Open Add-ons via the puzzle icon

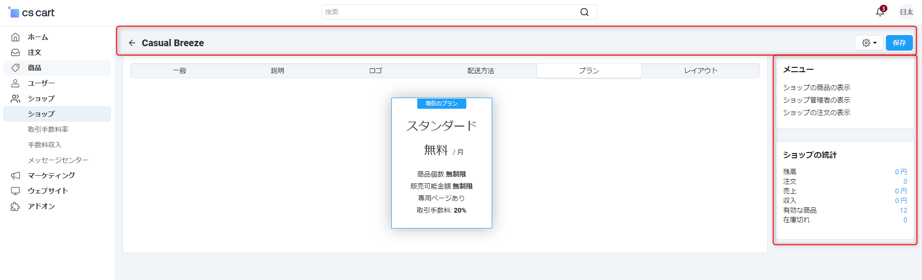pyautogui.click(x=15, y=206)
